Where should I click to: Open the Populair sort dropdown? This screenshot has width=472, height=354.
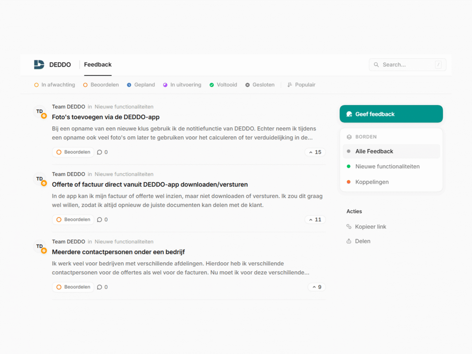[301, 85]
